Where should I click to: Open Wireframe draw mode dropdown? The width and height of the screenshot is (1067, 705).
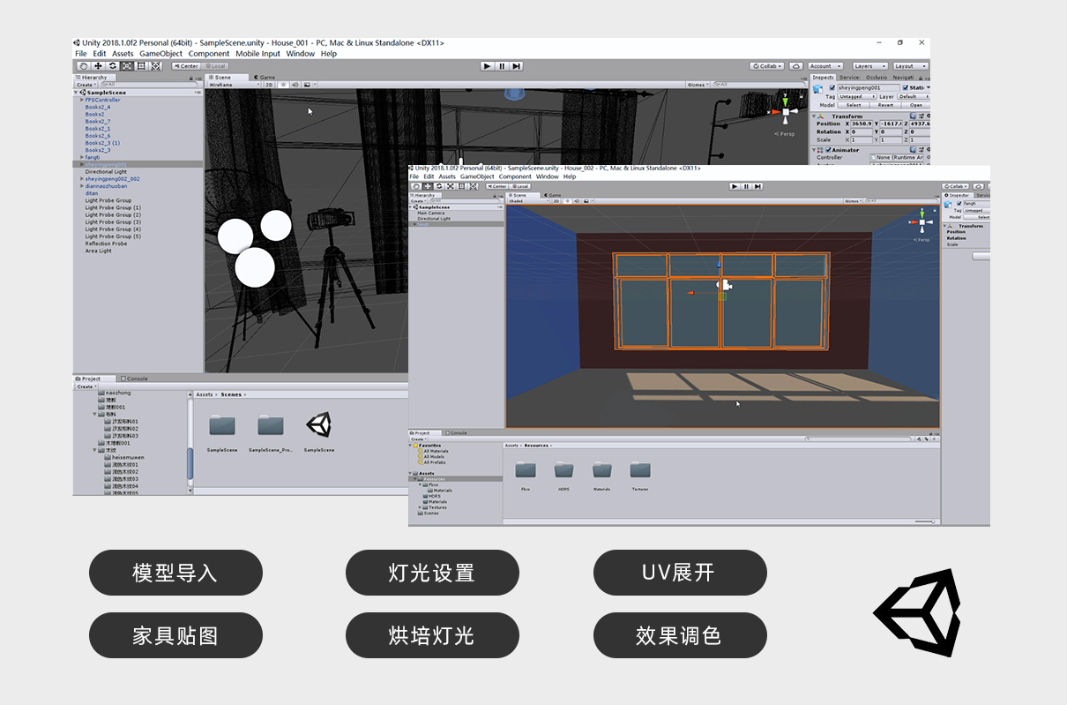pos(234,85)
